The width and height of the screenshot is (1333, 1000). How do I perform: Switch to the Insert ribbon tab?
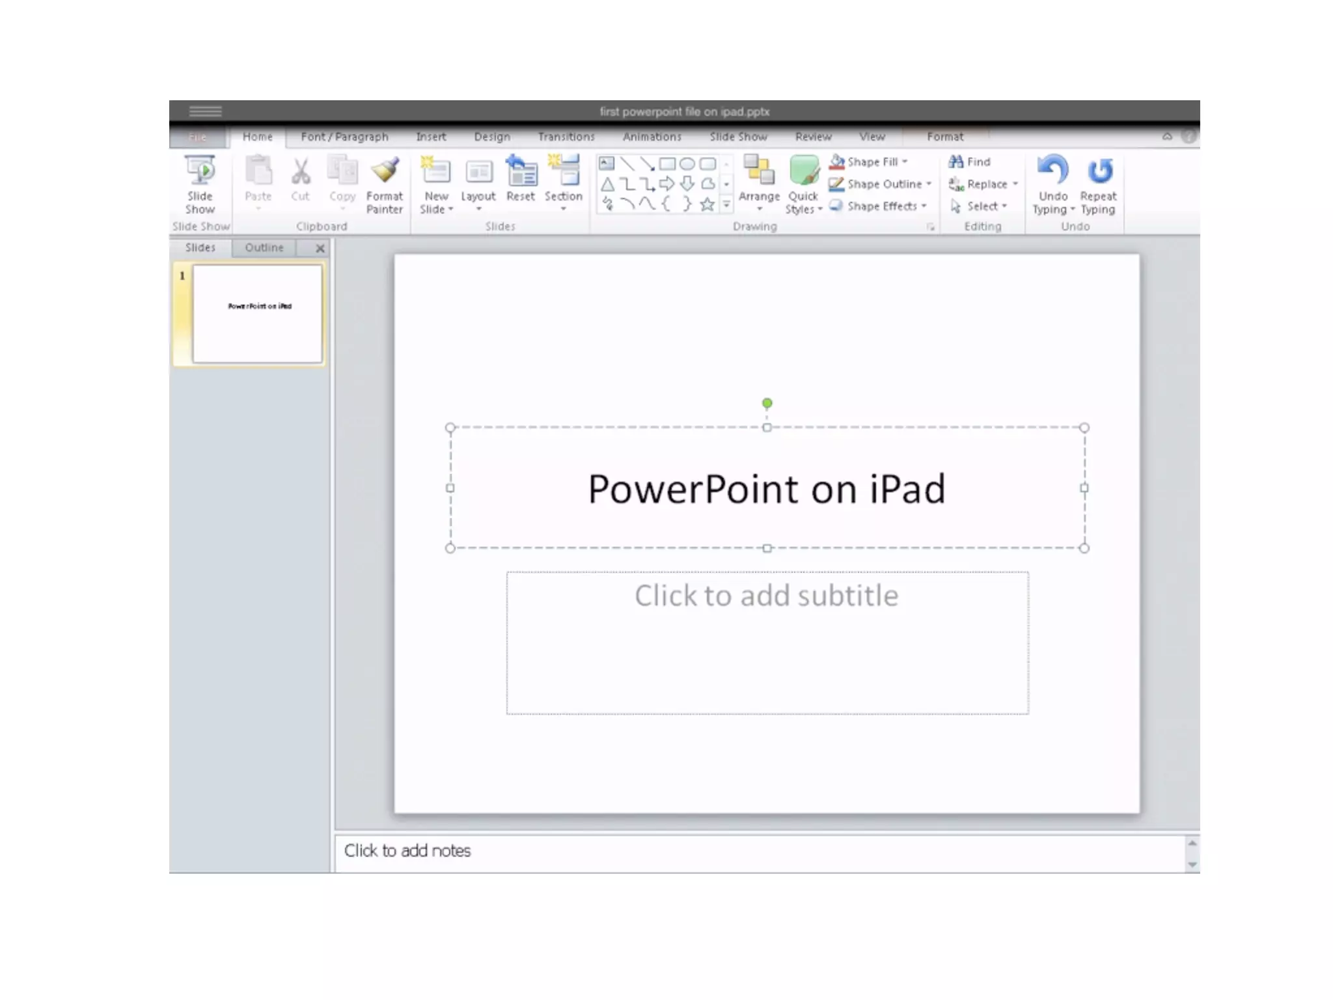coord(431,137)
